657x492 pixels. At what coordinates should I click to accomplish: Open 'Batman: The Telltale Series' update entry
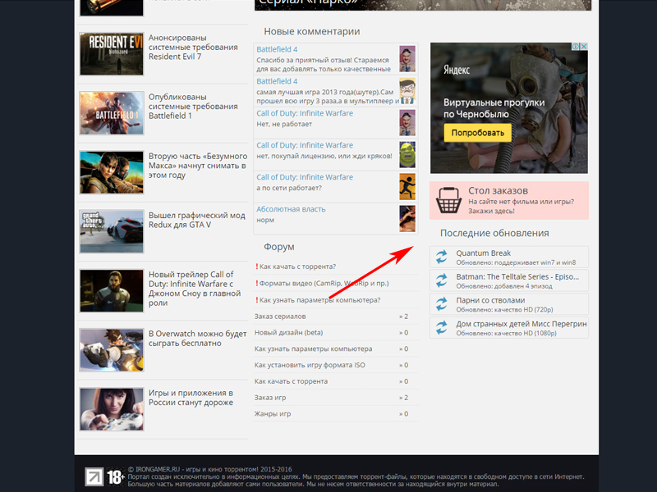click(509, 280)
